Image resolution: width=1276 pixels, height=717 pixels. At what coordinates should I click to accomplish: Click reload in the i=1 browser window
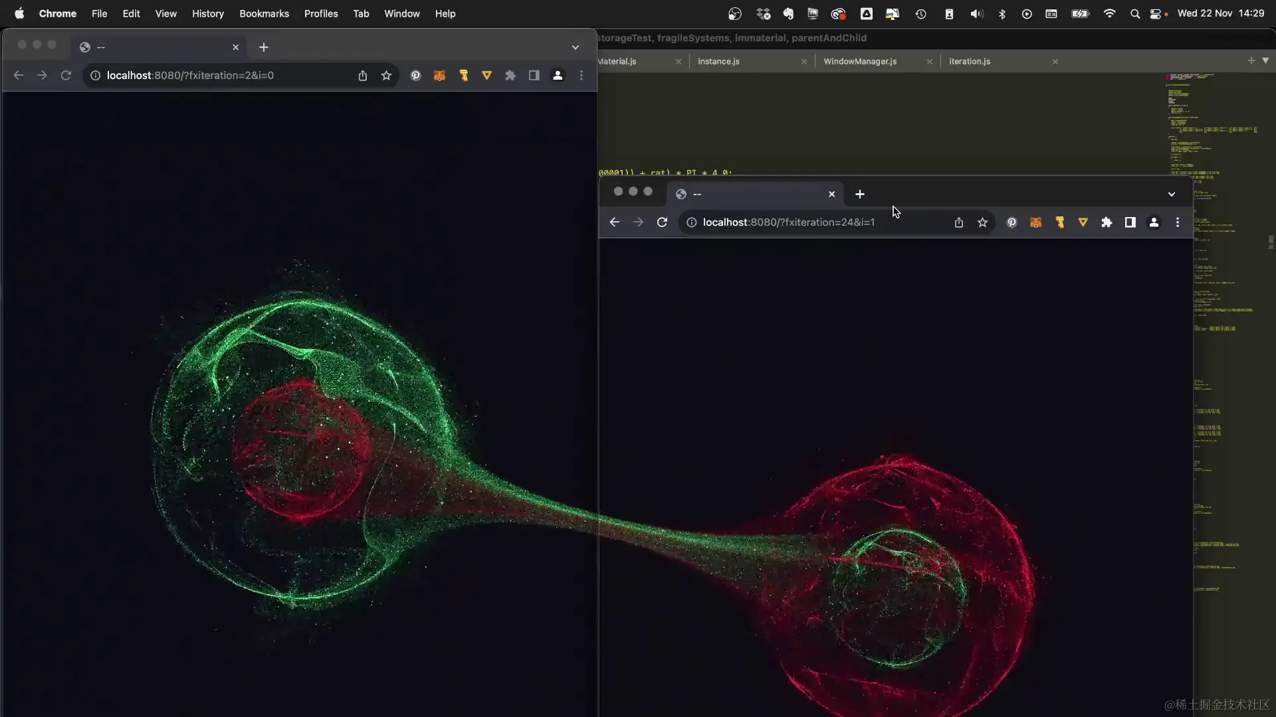click(662, 222)
